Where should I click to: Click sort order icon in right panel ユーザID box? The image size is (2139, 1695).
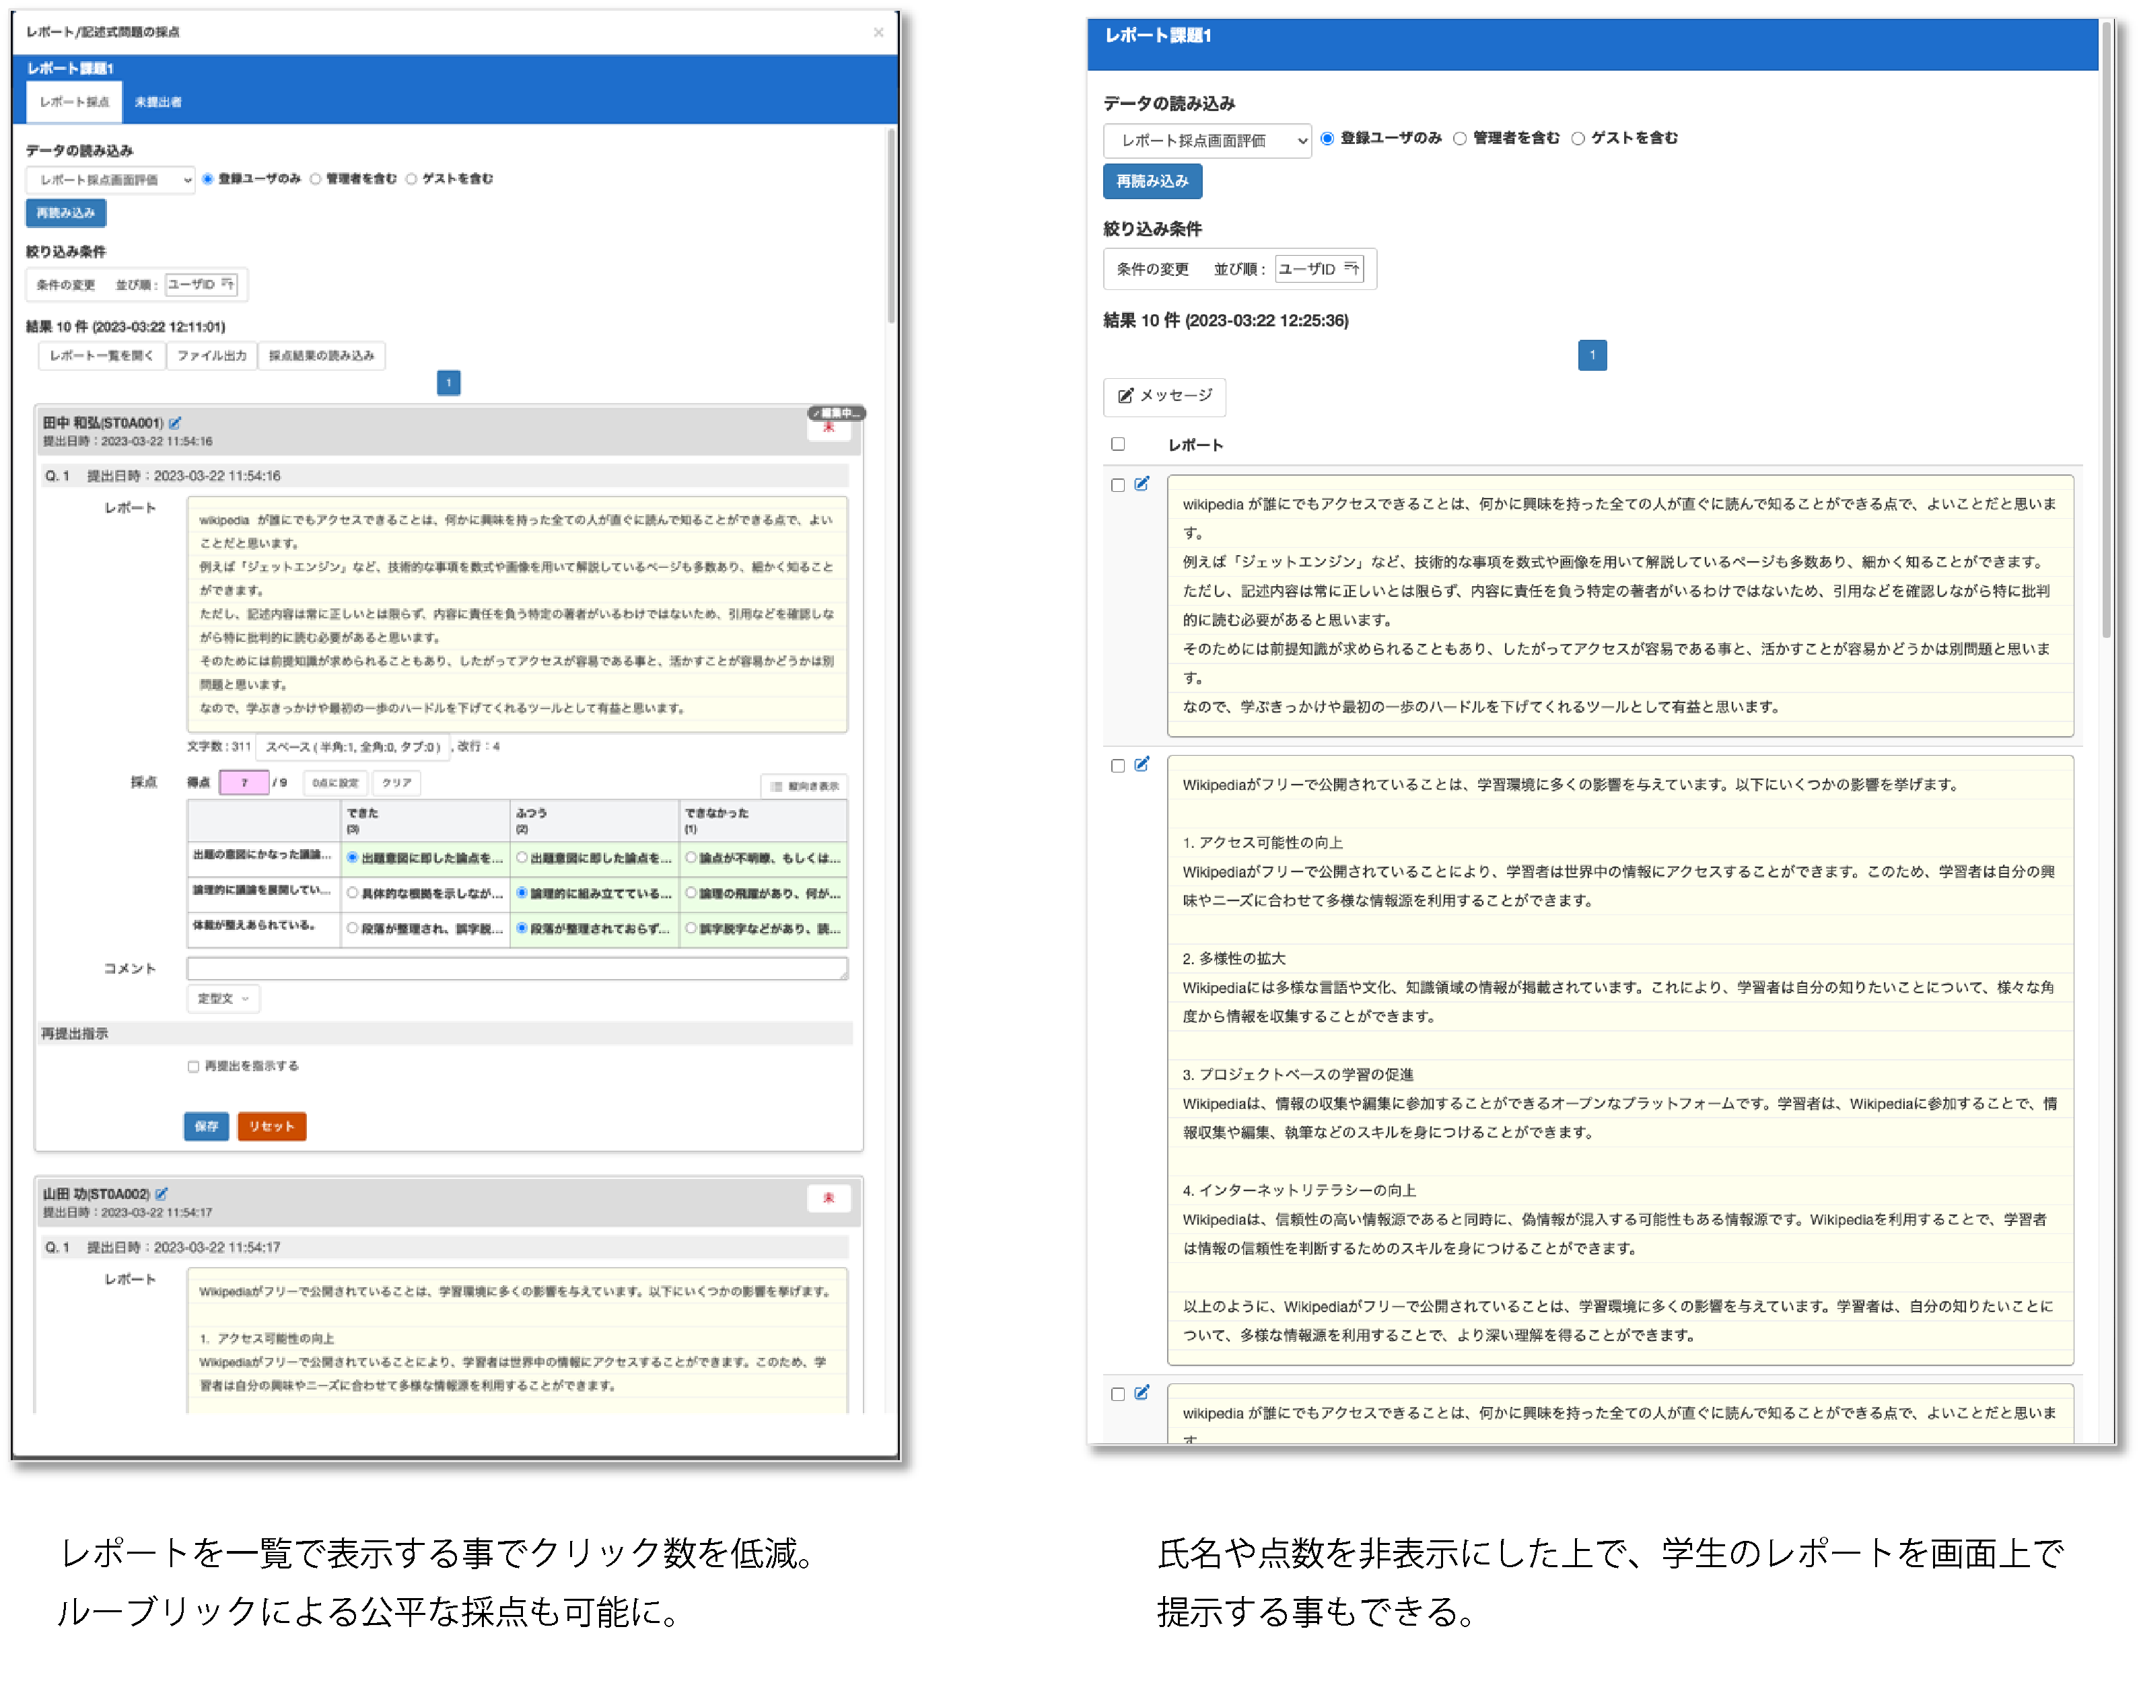(x=1352, y=268)
